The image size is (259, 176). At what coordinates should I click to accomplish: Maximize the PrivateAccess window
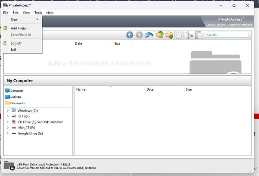click(234, 5)
